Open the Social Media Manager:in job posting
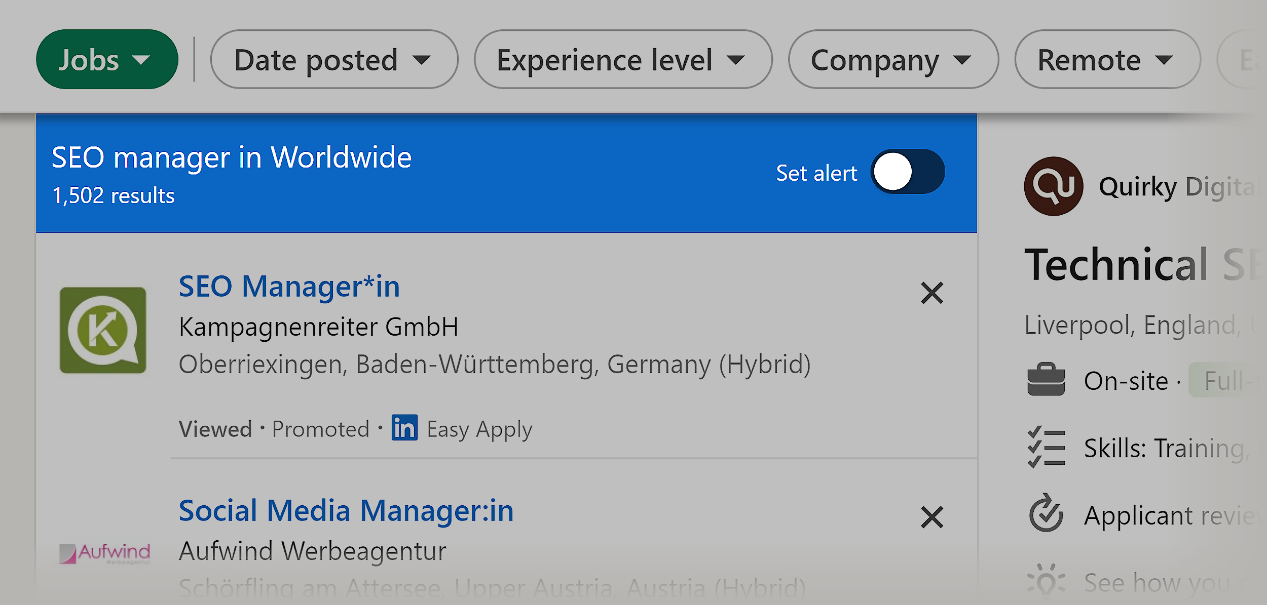This screenshot has height=605, width=1267. pyautogui.click(x=347, y=510)
